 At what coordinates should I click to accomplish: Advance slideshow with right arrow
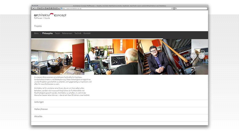202,56
